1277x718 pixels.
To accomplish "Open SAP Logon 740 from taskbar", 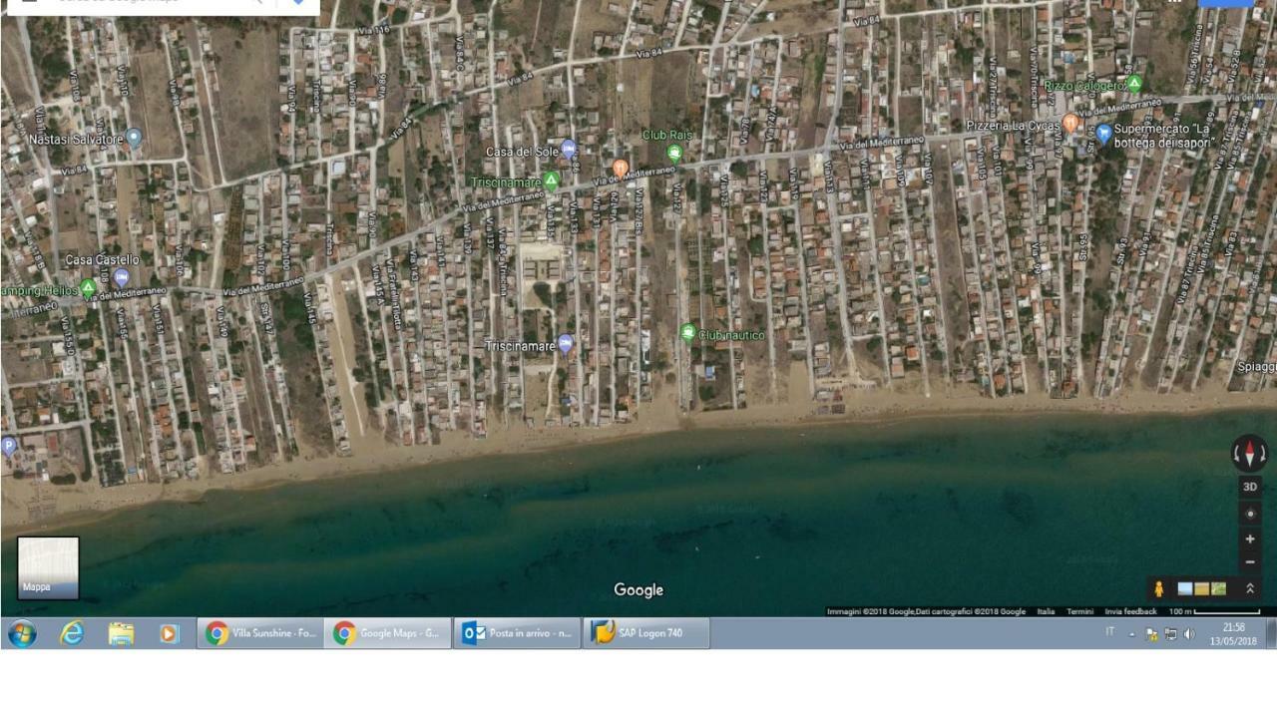I will pyautogui.click(x=646, y=633).
